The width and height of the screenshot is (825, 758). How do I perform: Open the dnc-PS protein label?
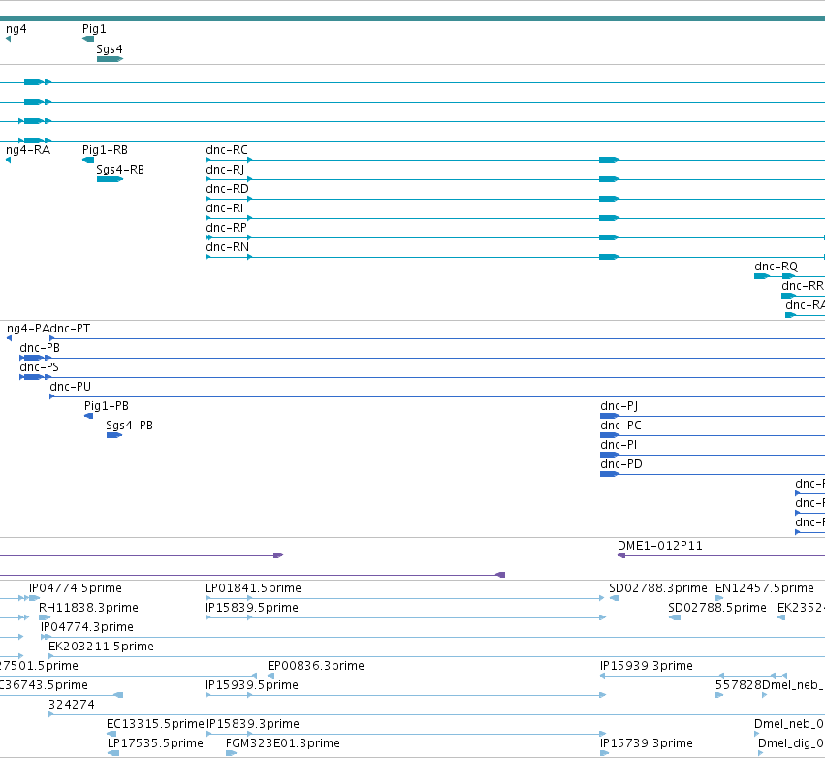coord(40,367)
